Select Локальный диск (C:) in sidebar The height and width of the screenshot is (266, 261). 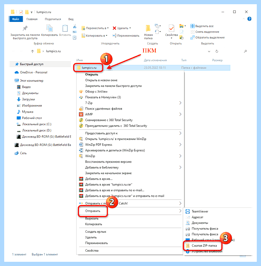coord(34,124)
